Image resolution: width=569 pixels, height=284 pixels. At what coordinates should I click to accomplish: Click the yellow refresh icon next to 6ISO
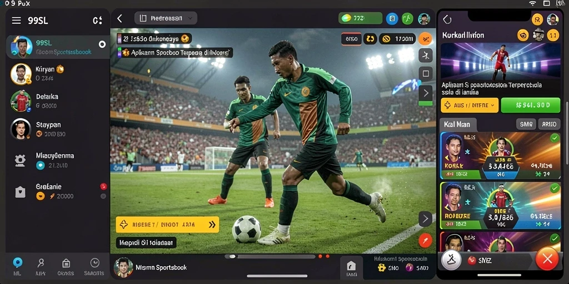pos(370,38)
